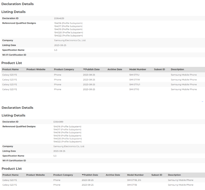
Task: Sort the D064639 product list by Model Number
Action: pyautogui.click(x=137, y=69)
